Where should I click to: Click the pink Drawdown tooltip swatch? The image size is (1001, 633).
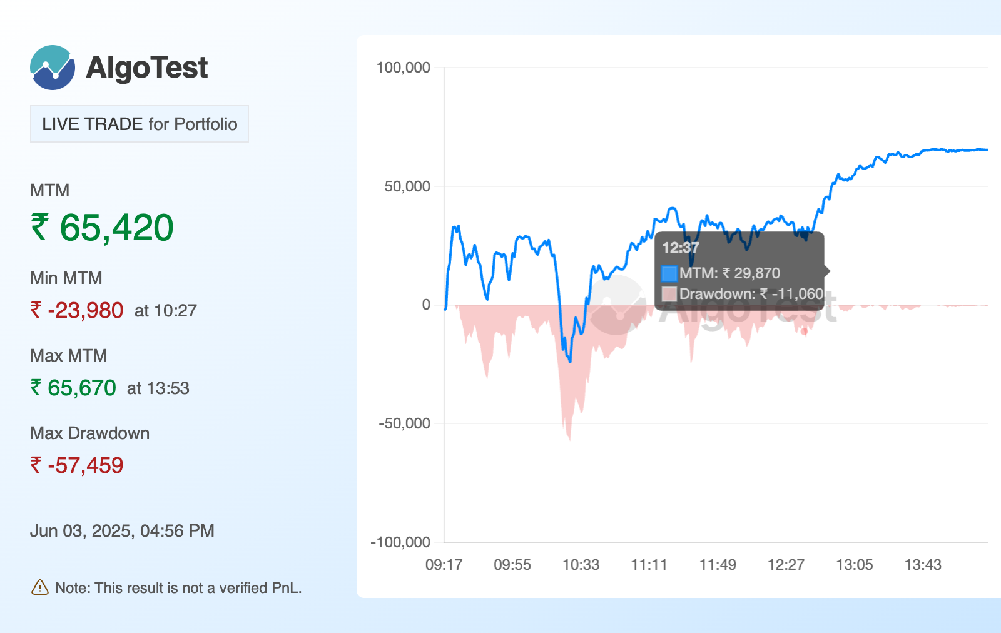pyautogui.click(x=669, y=294)
